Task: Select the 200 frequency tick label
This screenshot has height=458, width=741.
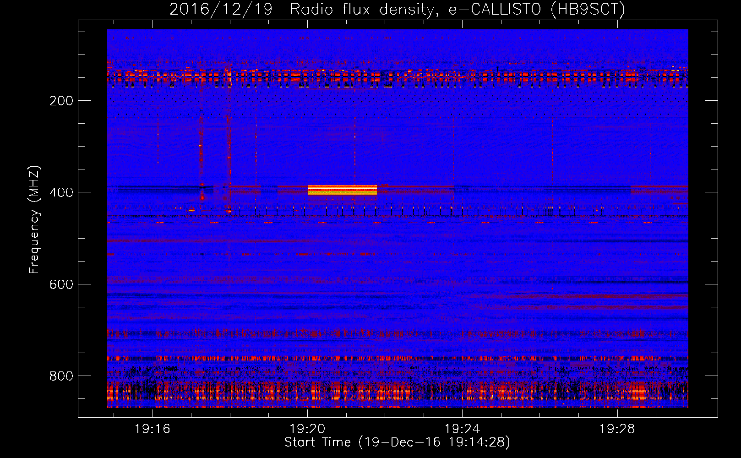Action: coord(61,101)
